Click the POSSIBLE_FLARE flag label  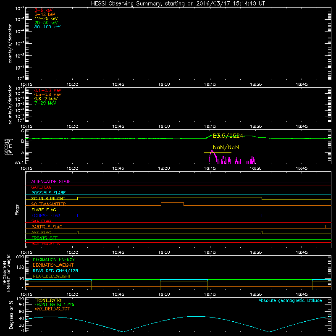click(48, 193)
